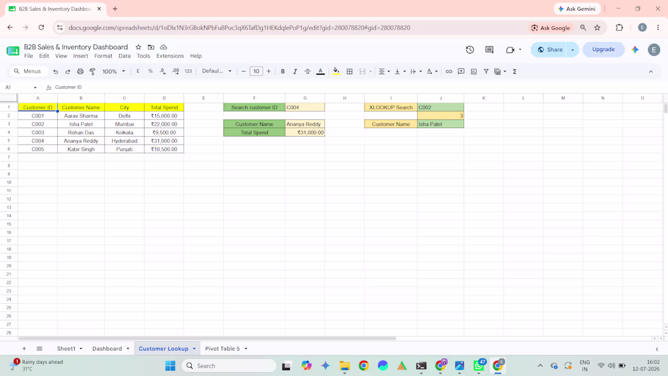Click the Windows taskbar Search box

229,366
